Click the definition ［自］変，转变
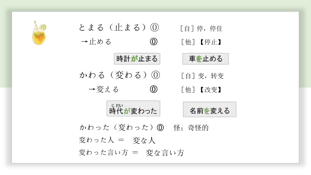 (x=202, y=76)
